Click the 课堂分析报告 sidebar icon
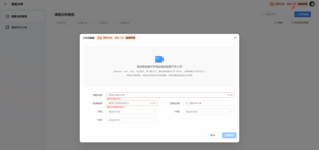The width and height of the screenshot is (319, 150). click(7, 16)
